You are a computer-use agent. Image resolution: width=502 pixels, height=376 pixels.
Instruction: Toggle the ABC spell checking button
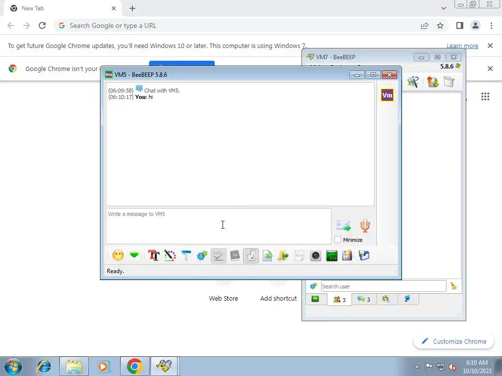coord(218,256)
